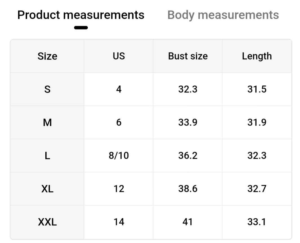Click the 33.1 length cell for XXL
This screenshot has width=300, height=243.
[257, 222]
